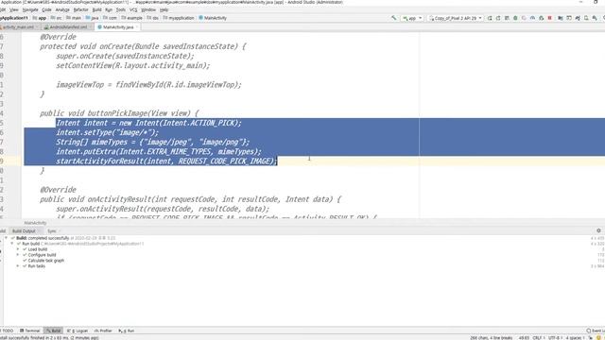
Task: Select 'Load build' row in build tree
Action: pyautogui.click(x=38, y=249)
